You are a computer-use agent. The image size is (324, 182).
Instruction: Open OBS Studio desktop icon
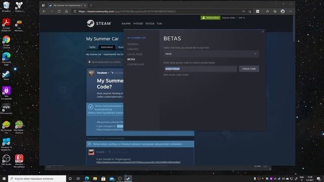(x=6, y=160)
